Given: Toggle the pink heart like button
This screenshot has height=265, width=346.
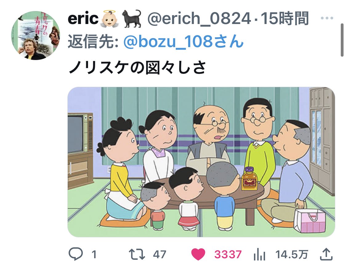Looking at the screenshot, I should coord(198,254).
